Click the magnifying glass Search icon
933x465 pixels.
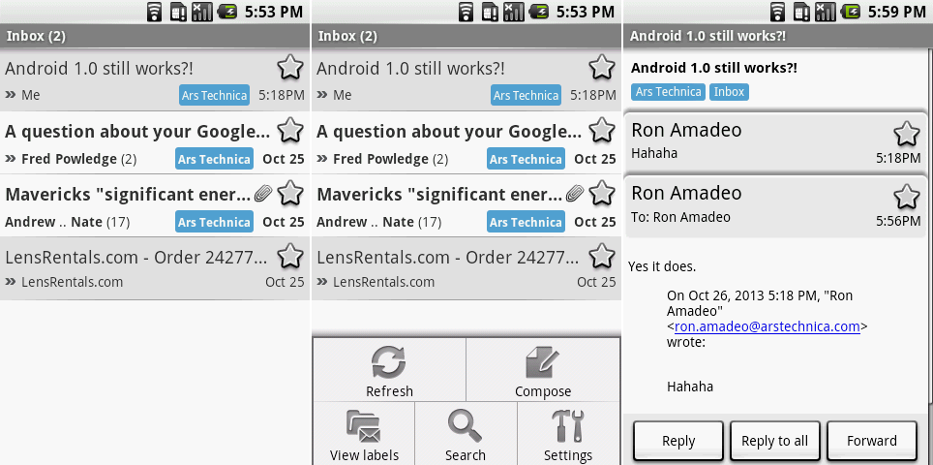465,426
